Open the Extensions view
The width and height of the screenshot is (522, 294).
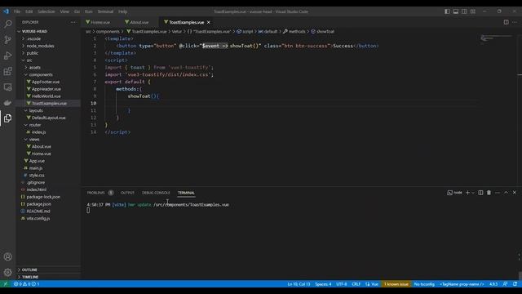7,71
